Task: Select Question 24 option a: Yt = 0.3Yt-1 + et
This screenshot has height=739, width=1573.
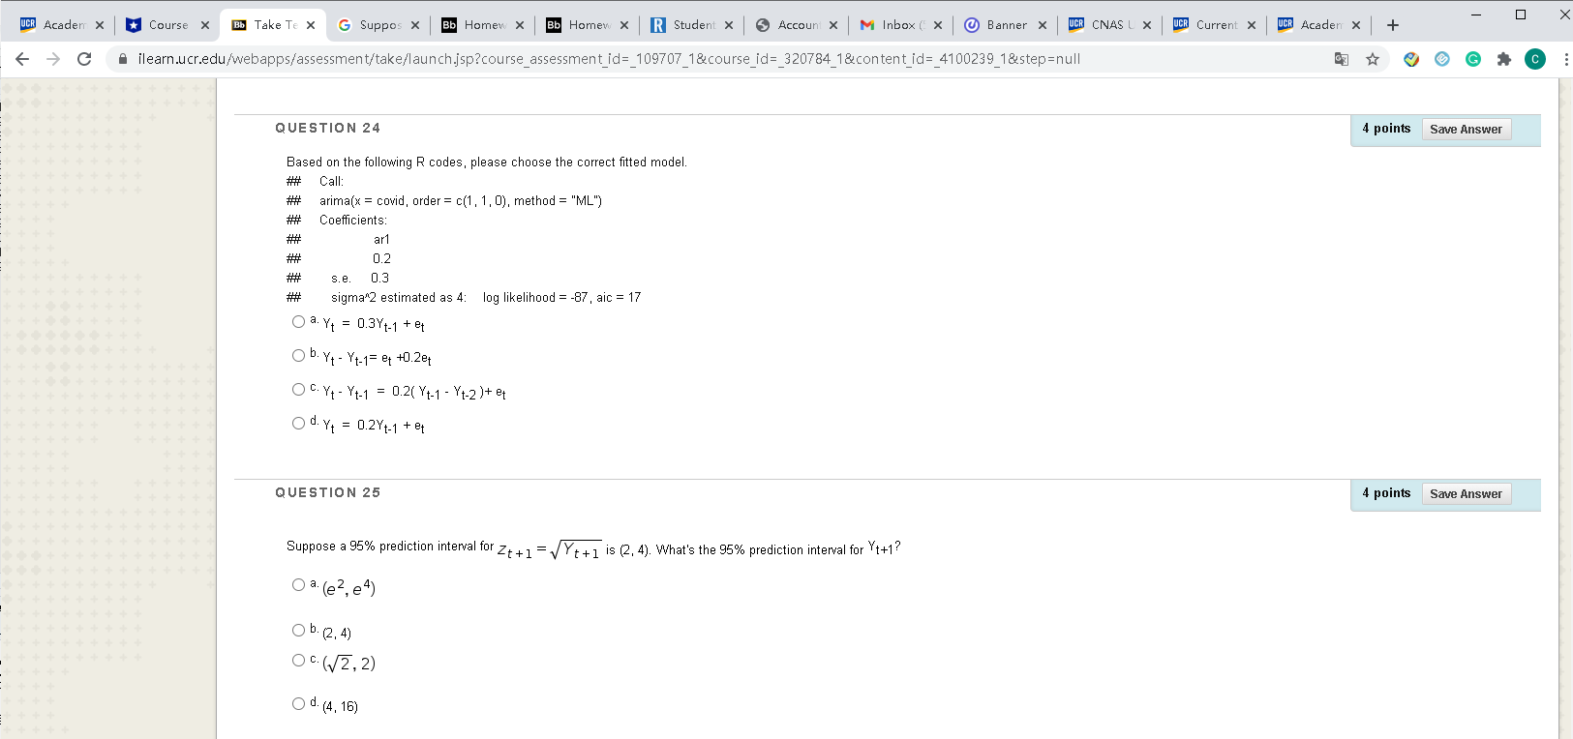Action: pyautogui.click(x=298, y=322)
